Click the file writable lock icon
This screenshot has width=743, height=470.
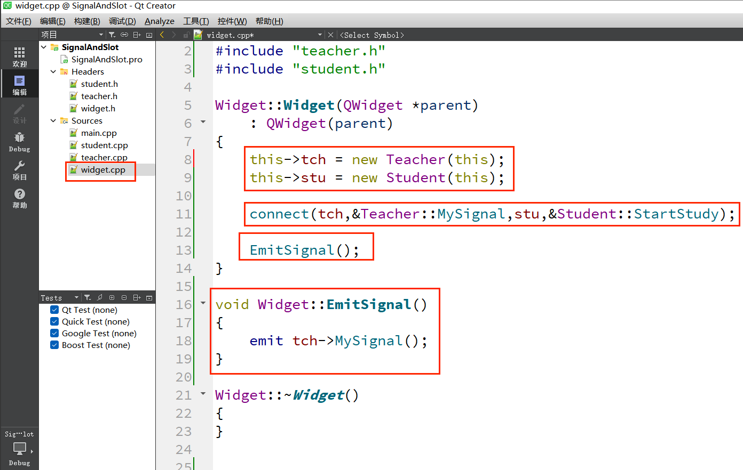(x=186, y=35)
